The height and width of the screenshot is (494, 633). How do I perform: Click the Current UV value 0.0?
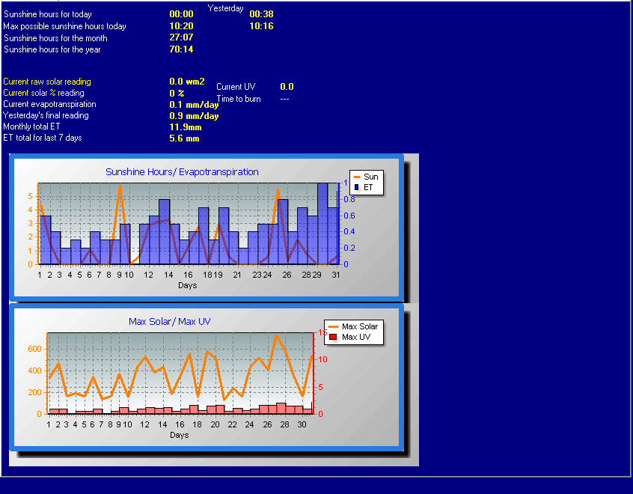[287, 87]
